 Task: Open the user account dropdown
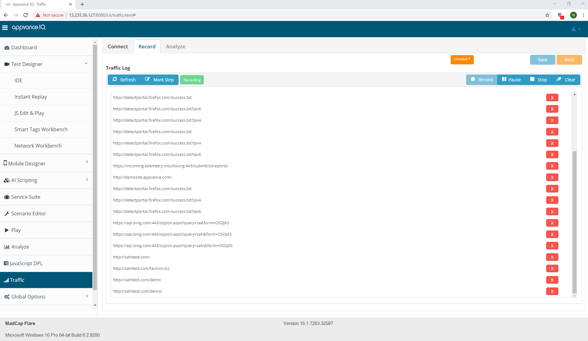click(576, 29)
